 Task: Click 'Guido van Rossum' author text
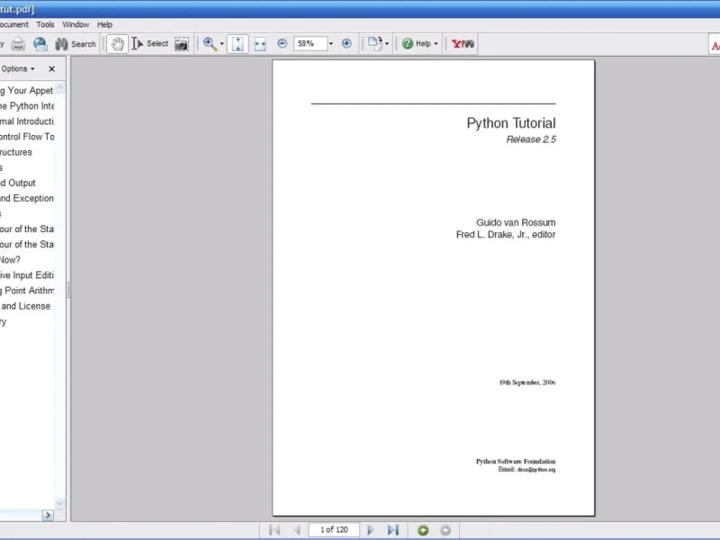click(516, 222)
